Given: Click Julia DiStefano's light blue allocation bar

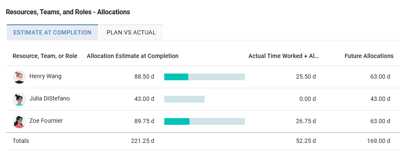Looking at the screenshot, I should (184, 99).
